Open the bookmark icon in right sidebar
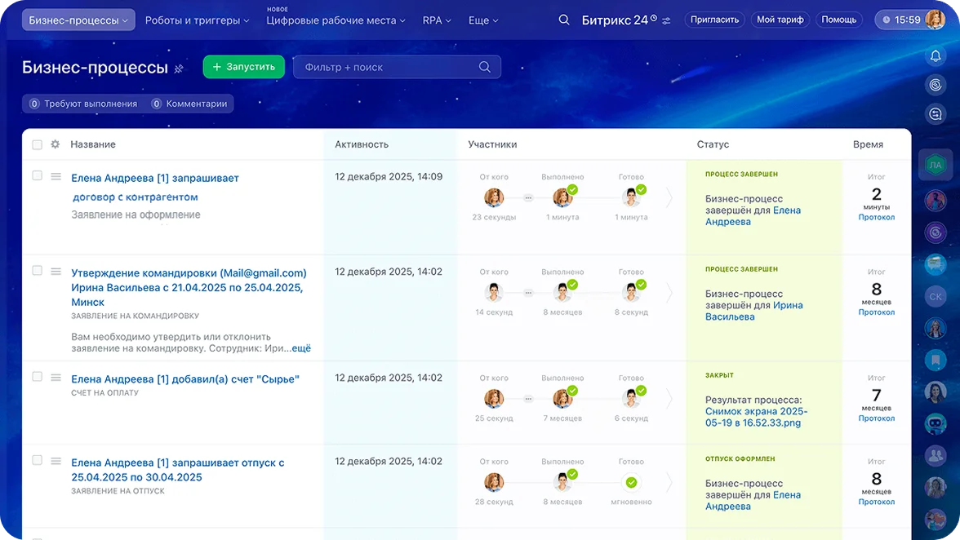This screenshot has width=960, height=540. 935,360
